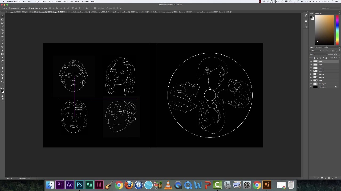Open the Group auto-select dropdown
This screenshot has width=341, height=191.
(23, 8)
